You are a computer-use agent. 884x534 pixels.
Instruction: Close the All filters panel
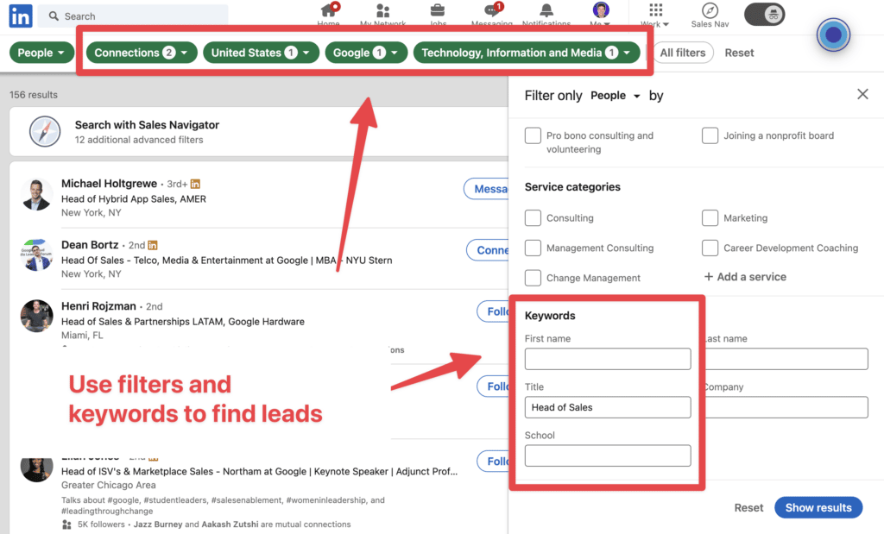[862, 94]
